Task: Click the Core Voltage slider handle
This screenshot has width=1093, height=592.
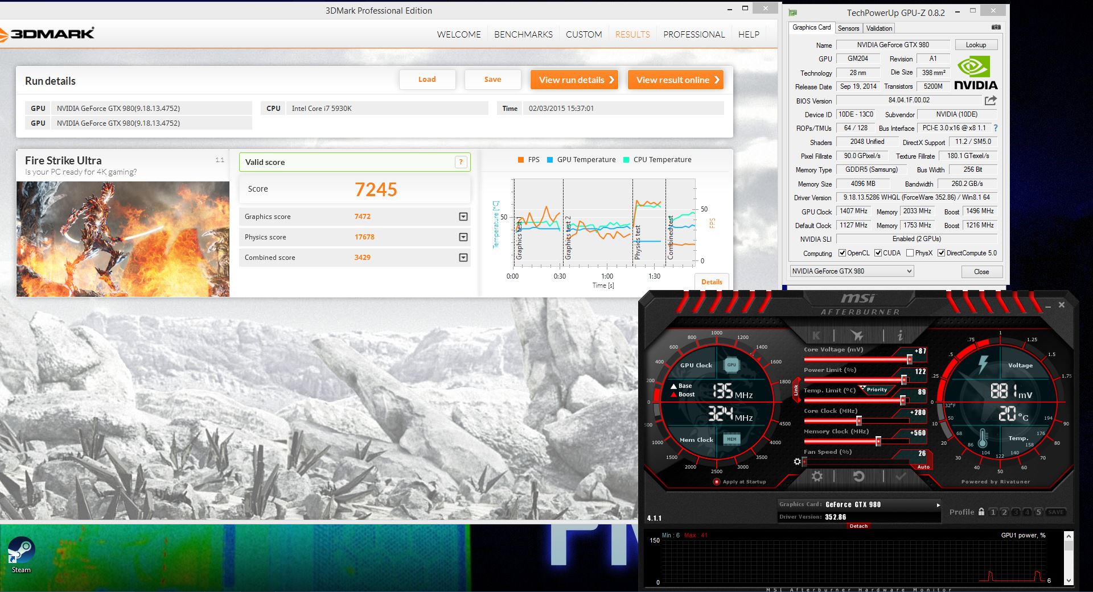Action: tap(910, 359)
